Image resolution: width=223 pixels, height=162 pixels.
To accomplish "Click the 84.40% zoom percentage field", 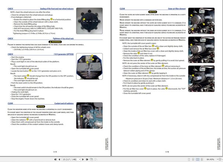I will pos(210,159).
